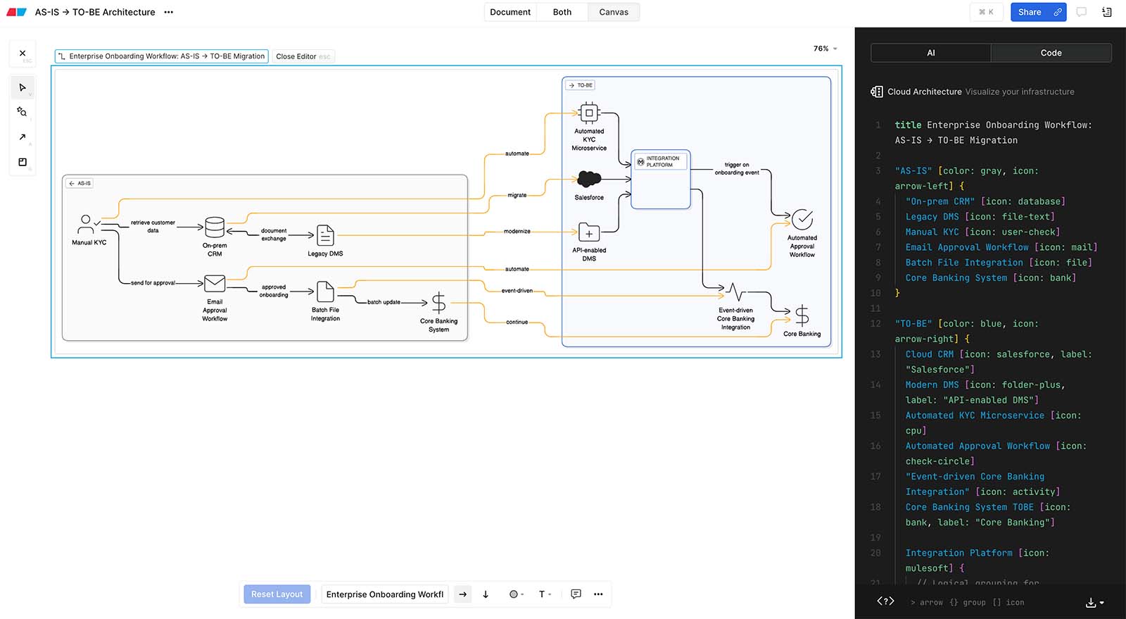The image size is (1126, 619).
Task: Open the download export dropdown in code panel
Action: 1094,602
